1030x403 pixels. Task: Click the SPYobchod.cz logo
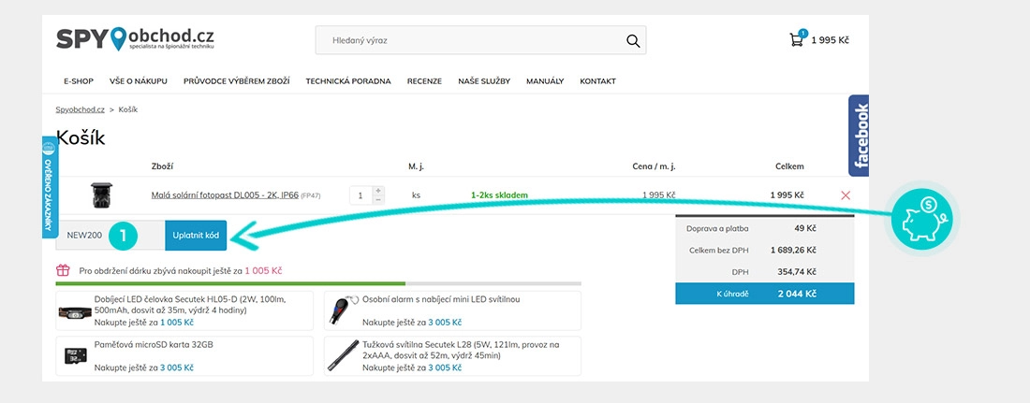pyautogui.click(x=135, y=38)
